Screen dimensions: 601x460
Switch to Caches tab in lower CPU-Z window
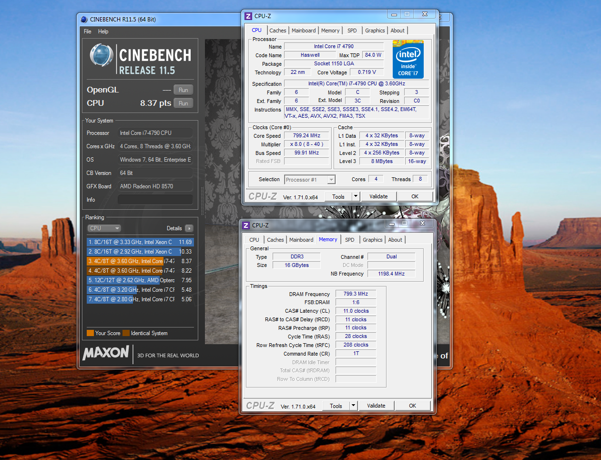pos(275,240)
